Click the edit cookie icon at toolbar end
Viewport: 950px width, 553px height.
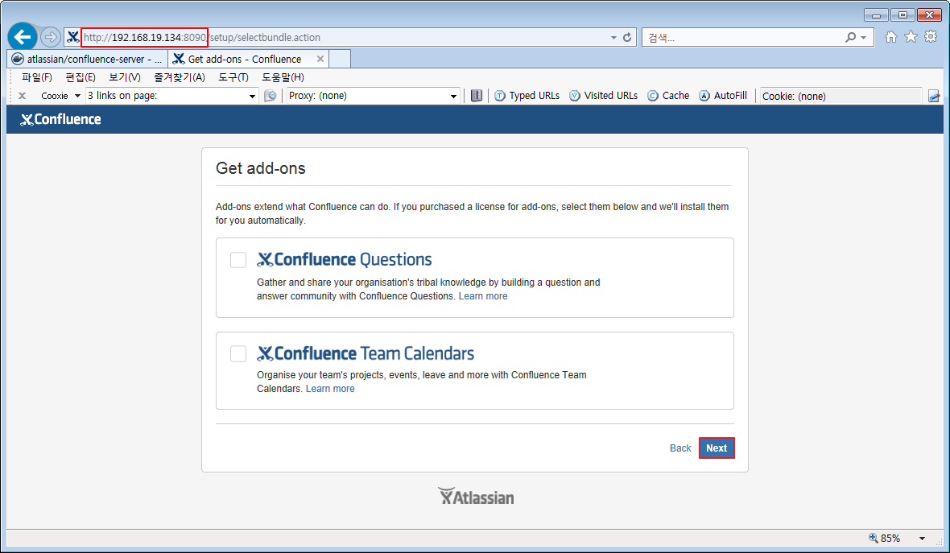click(934, 96)
